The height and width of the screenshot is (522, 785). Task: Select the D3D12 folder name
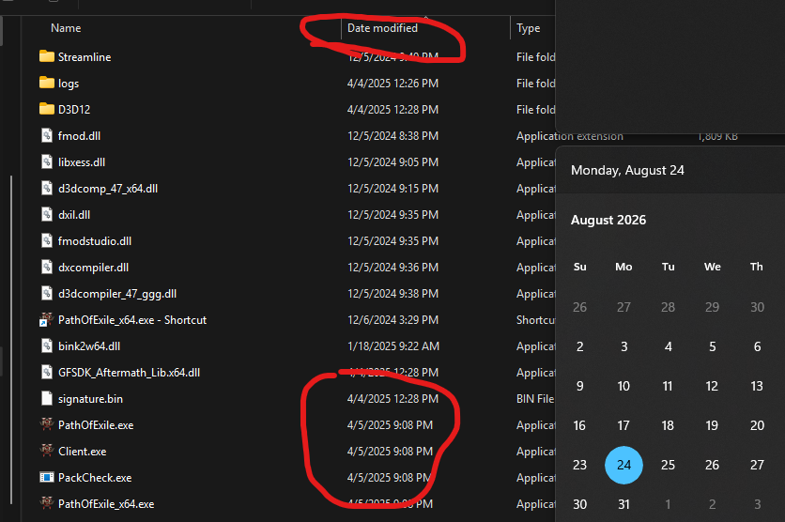pos(74,110)
